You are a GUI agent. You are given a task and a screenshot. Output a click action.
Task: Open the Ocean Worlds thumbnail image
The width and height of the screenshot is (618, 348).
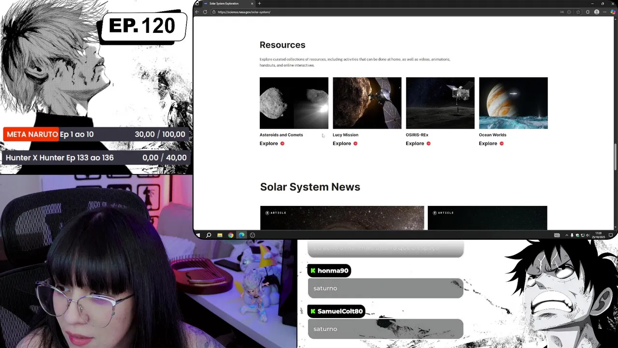tap(513, 103)
